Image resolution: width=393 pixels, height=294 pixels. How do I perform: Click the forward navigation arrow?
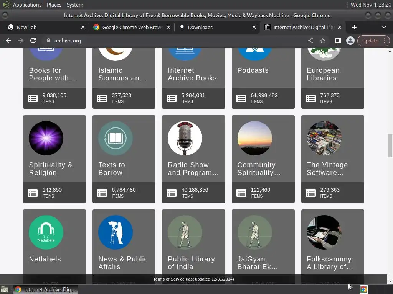(21, 41)
